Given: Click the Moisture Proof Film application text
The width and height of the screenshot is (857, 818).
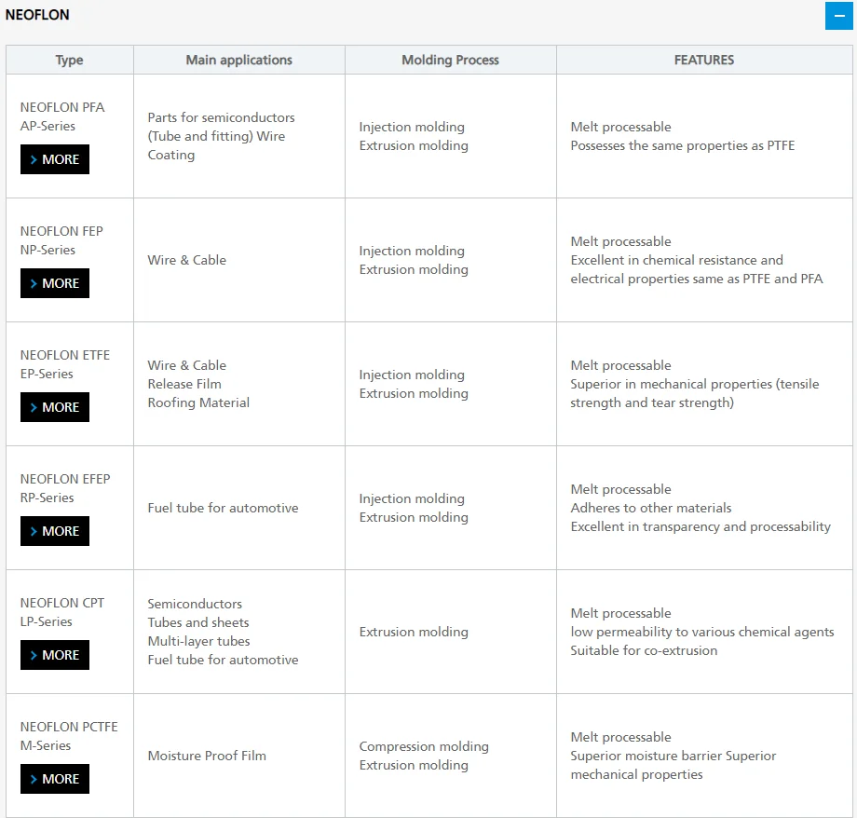Looking at the screenshot, I should 207,756.
